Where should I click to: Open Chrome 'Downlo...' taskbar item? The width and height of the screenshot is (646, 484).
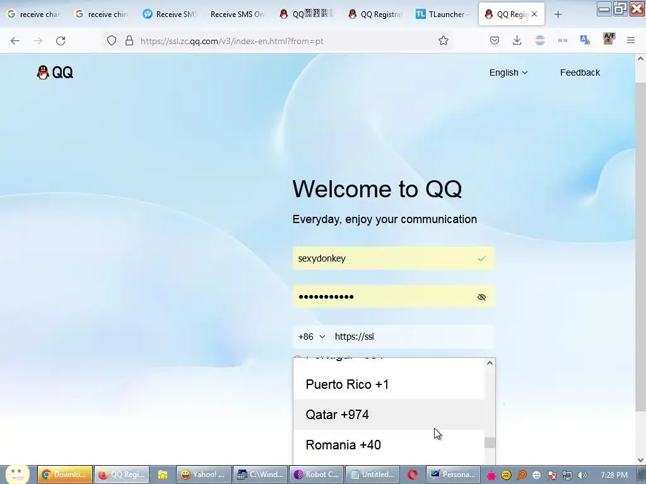pyautogui.click(x=65, y=475)
